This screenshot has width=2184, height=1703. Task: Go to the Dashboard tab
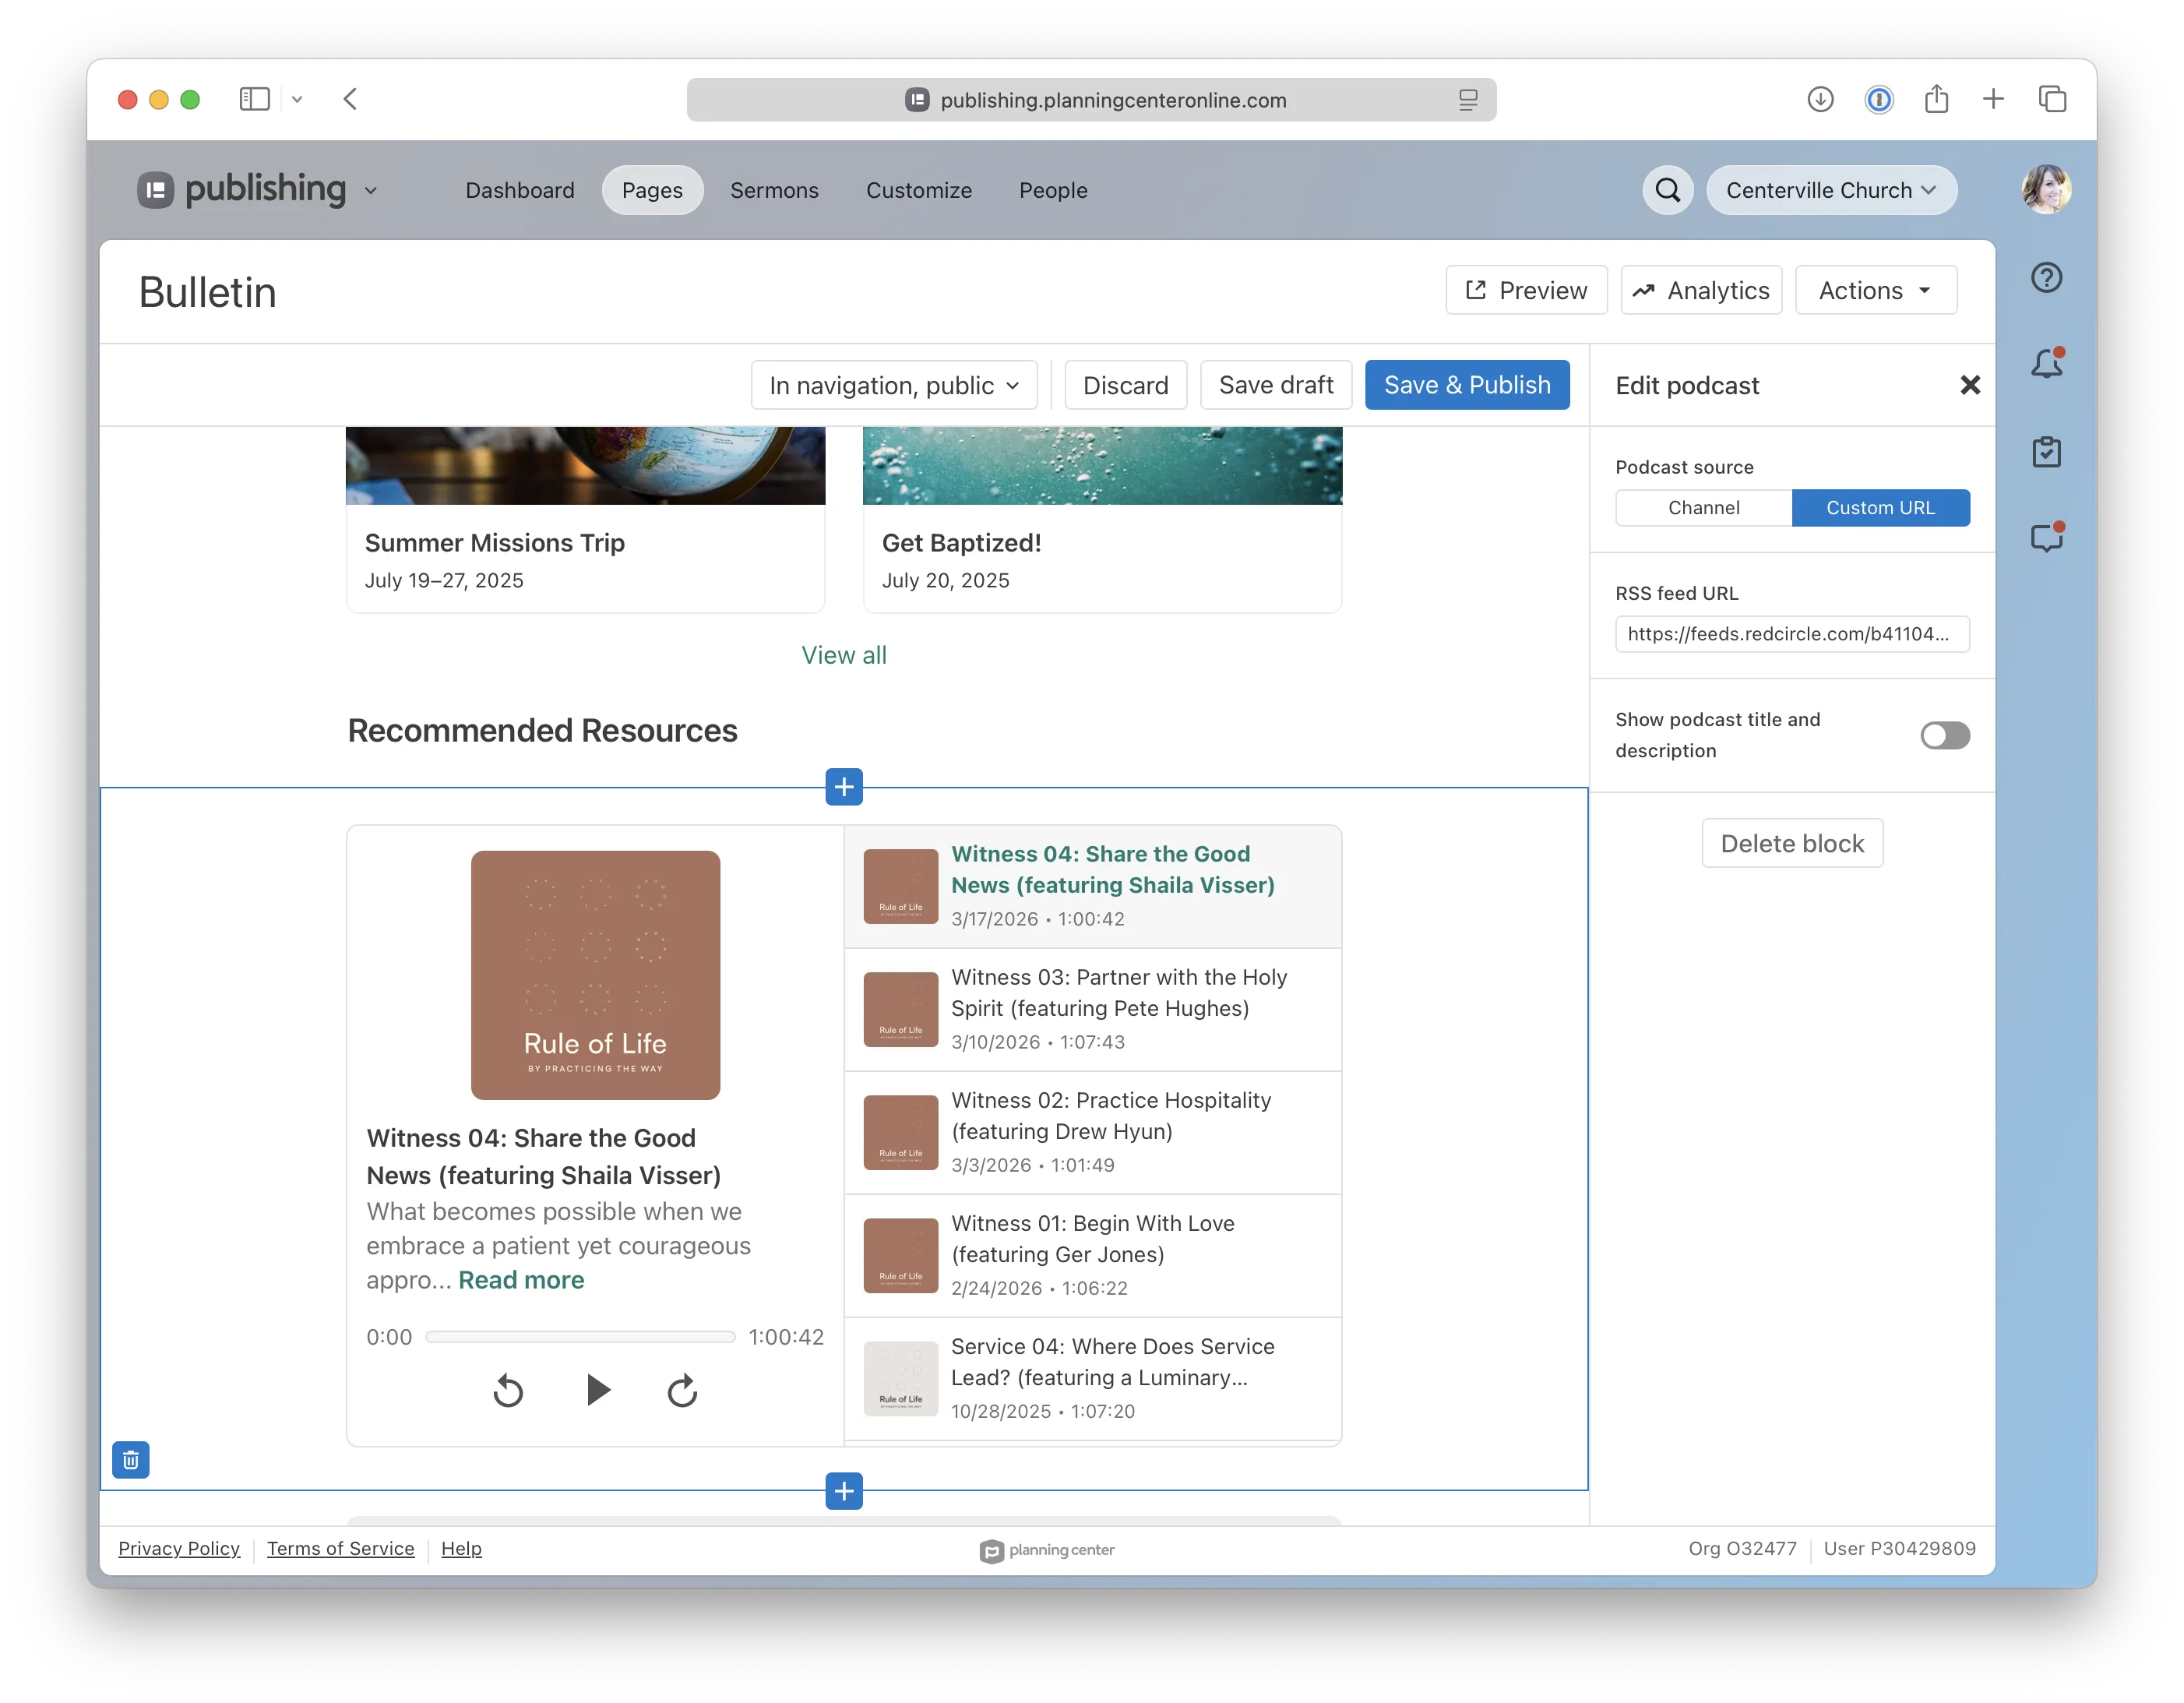(x=520, y=190)
